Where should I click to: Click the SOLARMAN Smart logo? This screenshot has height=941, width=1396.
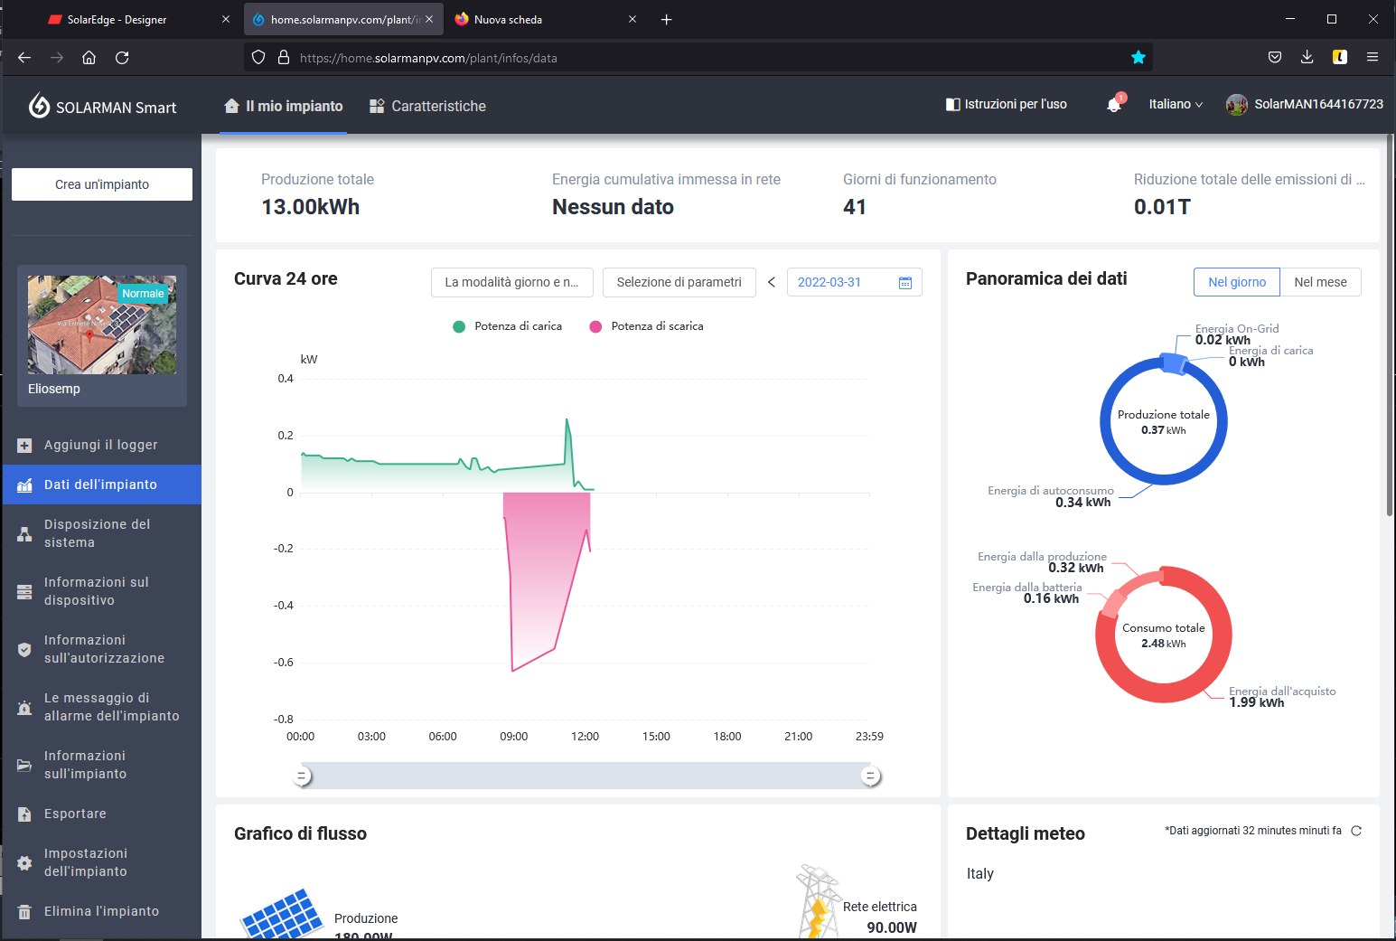click(102, 107)
